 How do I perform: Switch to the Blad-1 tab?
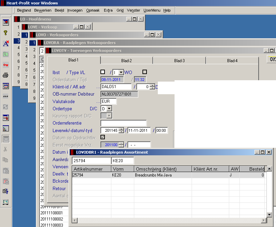coord(73,60)
